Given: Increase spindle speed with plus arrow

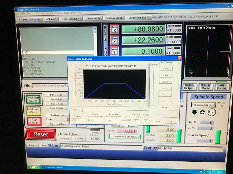Looking at the screenshot, I should point(202,112).
